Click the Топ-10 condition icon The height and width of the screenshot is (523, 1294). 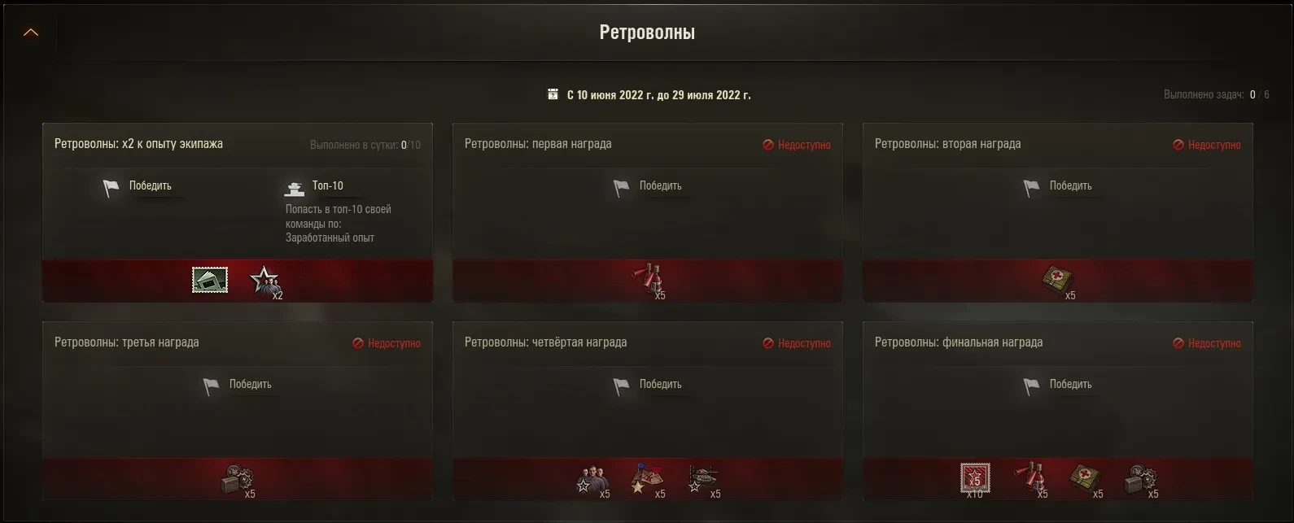[x=294, y=188]
